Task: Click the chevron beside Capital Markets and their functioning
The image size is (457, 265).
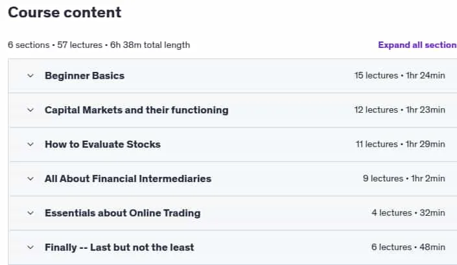Action: [30, 110]
